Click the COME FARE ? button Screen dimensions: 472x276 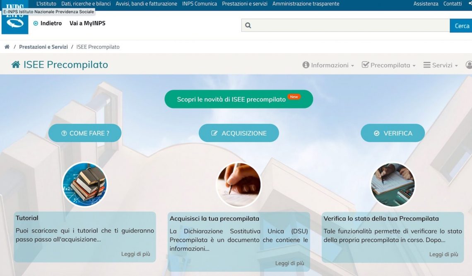[85, 133]
